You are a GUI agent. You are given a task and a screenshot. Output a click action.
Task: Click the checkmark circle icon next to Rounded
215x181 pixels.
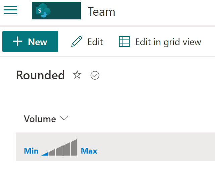[95, 75]
